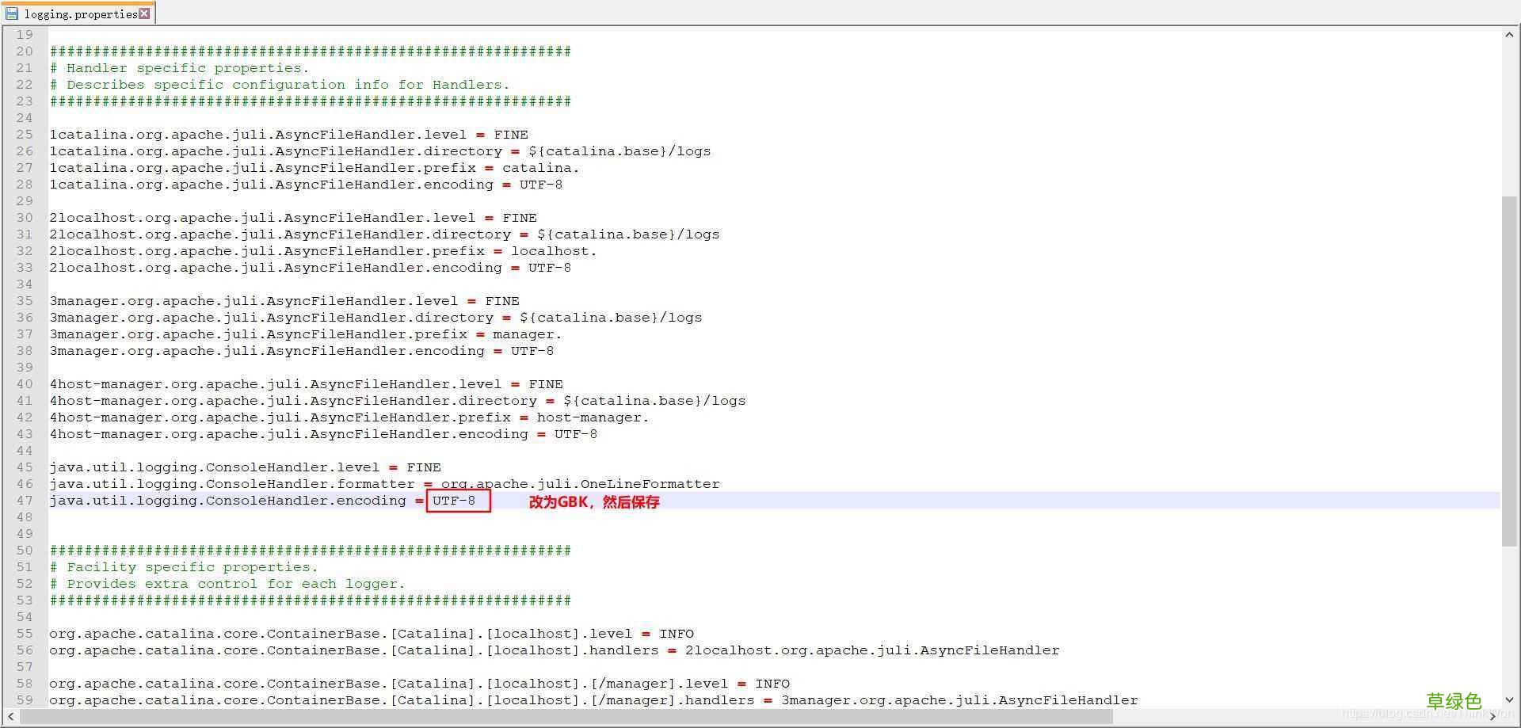Click the horizontal scrollbar right arrow
The width and height of the screenshot is (1521, 728).
[x=1494, y=716]
